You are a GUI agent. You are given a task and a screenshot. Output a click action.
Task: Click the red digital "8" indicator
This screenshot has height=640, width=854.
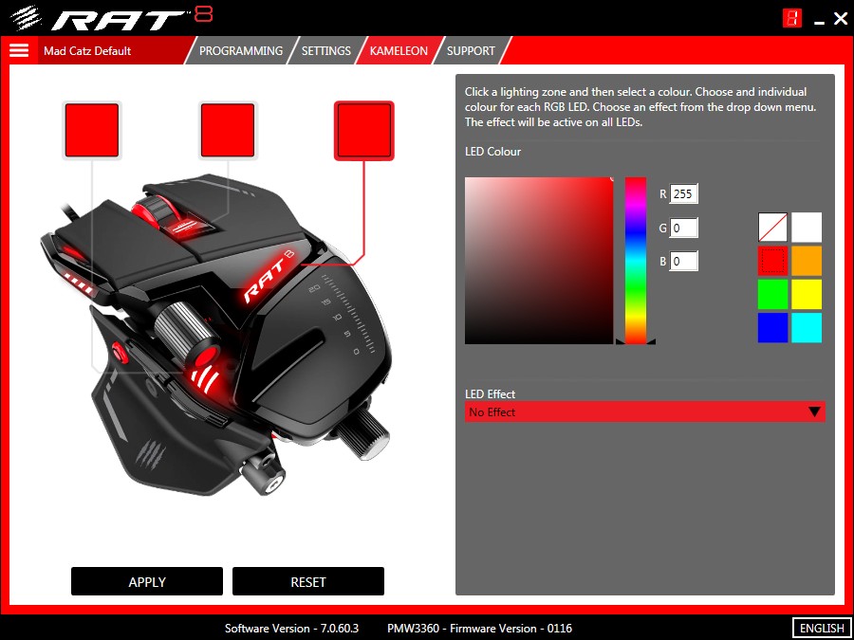point(792,17)
